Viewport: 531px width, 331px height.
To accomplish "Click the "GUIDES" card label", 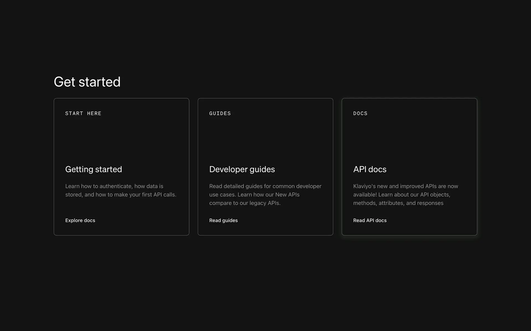I will (220, 113).
